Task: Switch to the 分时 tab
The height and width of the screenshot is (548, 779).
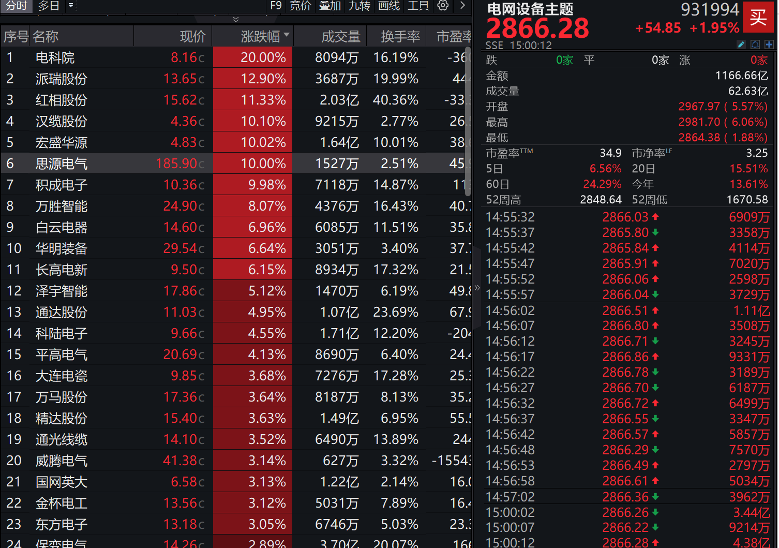Action: click(17, 6)
